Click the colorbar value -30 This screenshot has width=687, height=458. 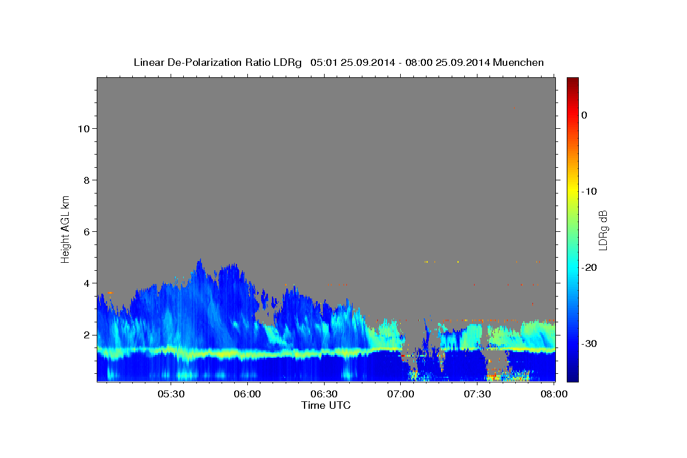click(x=590, y=343)
